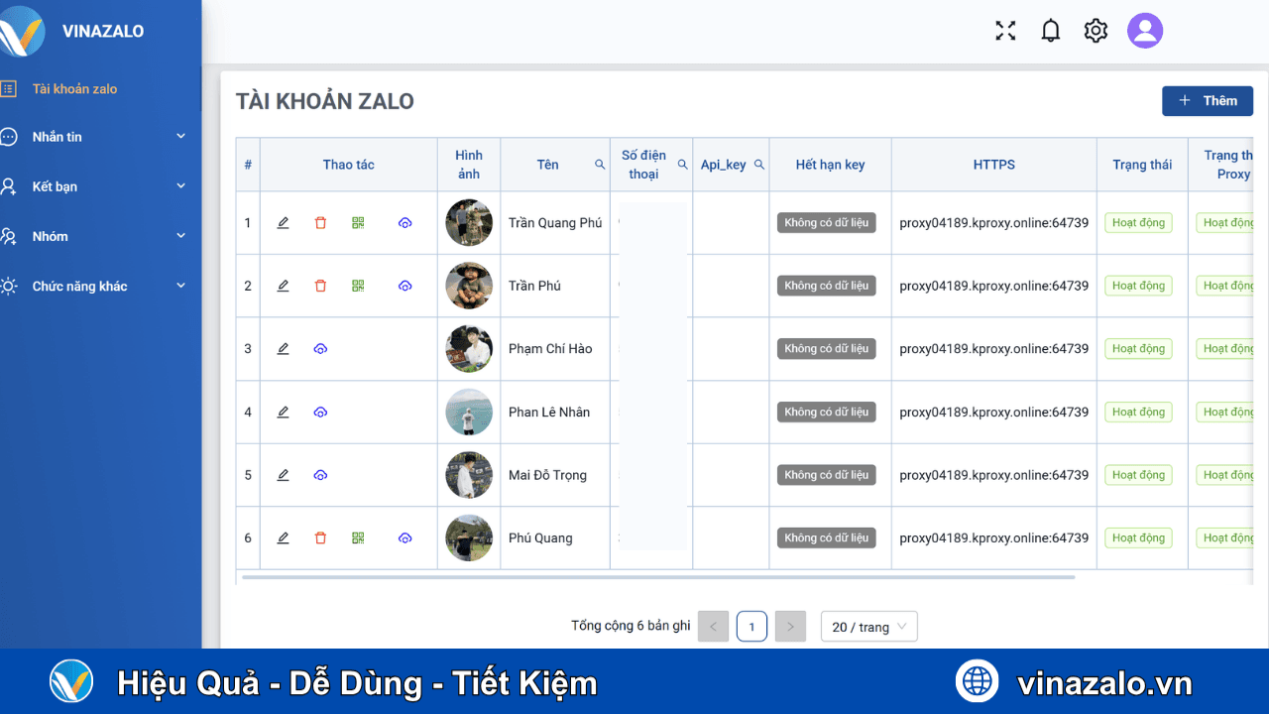Viewport: 1269px width, 714px height.
Task: Click the name Phạm Chí Hào
Action: [x=550, y=349]
